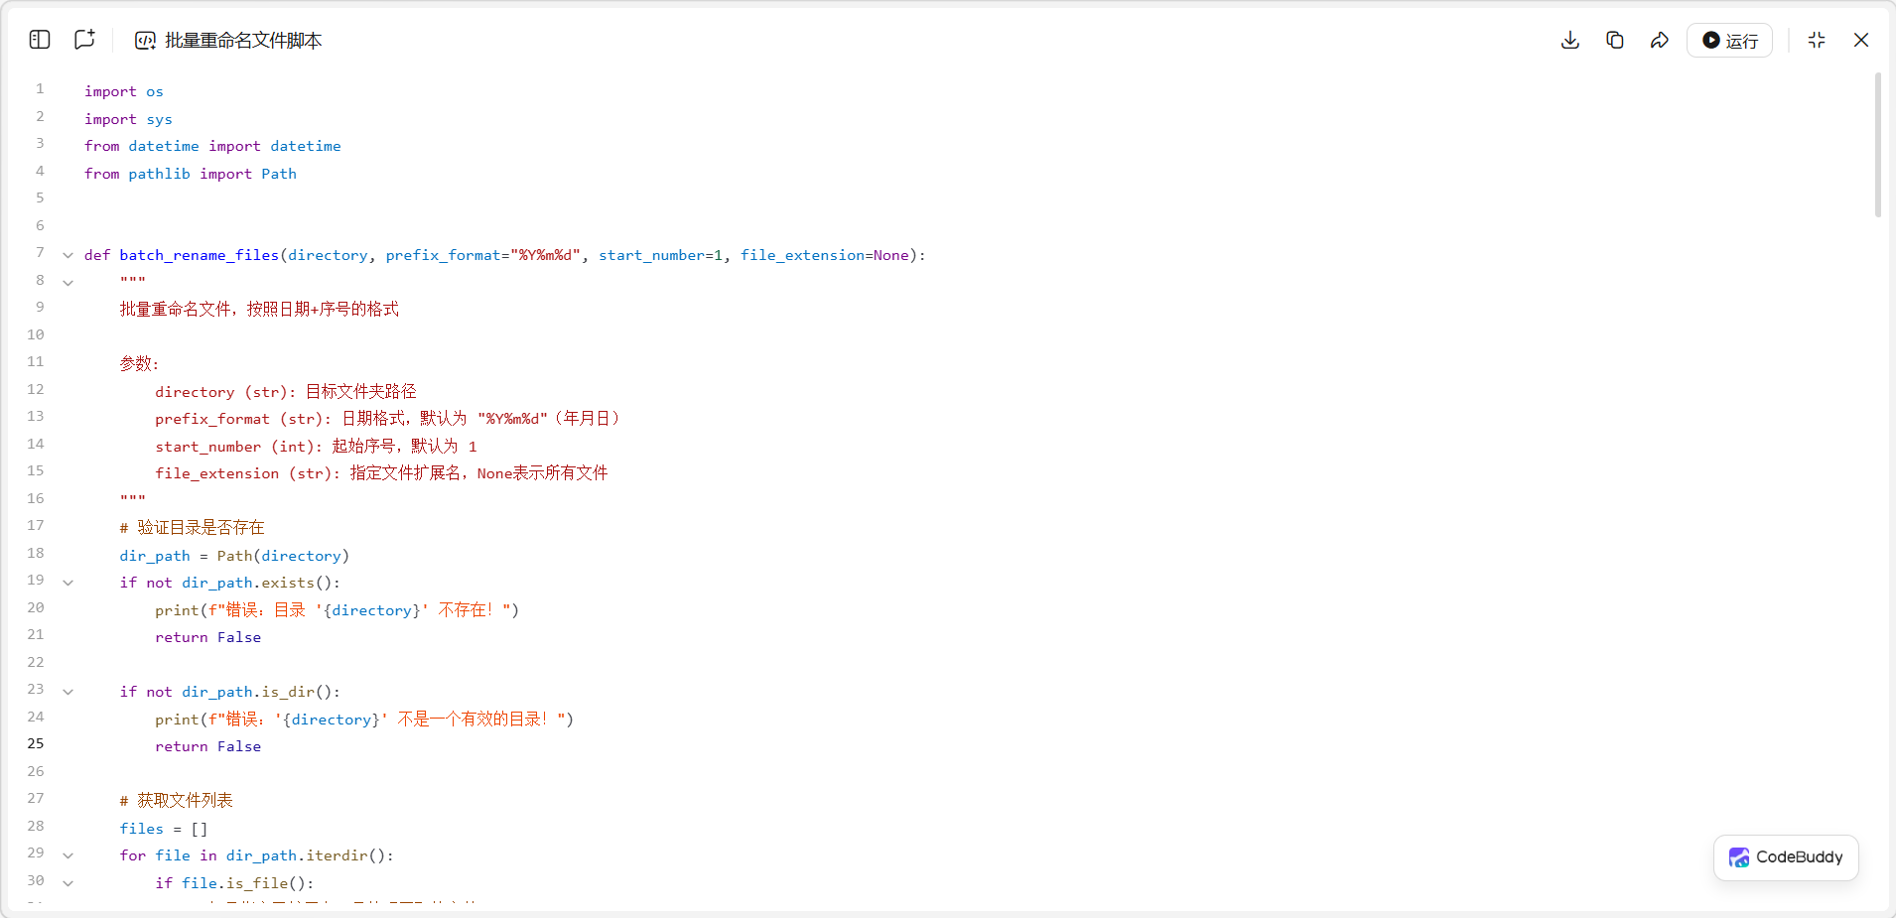Click the 批量重命名文件脚本 title text
This screenshot has height=918, width=1896.
tap(243, 41)
